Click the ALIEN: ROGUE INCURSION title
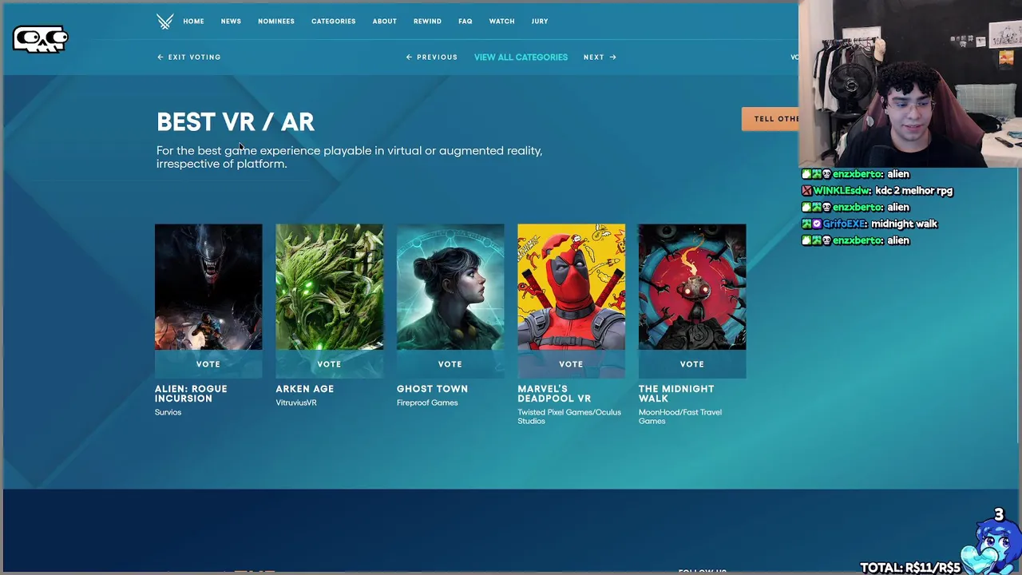The width and height of the screenshot is (1022, 575). [191, 394]
